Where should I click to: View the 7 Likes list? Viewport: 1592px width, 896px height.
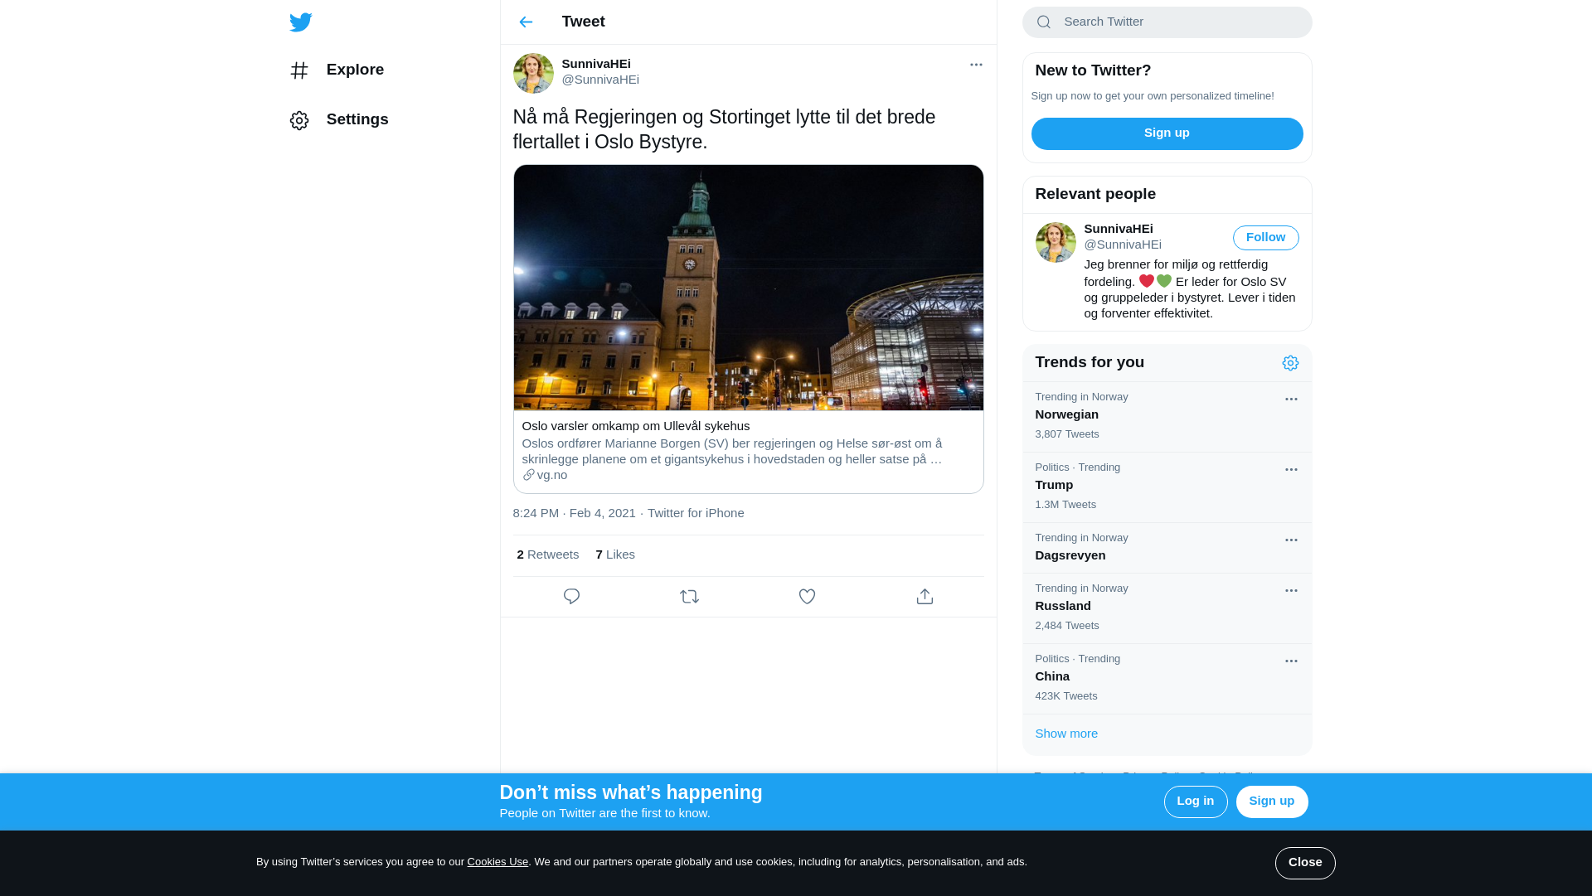coord(615,555)
